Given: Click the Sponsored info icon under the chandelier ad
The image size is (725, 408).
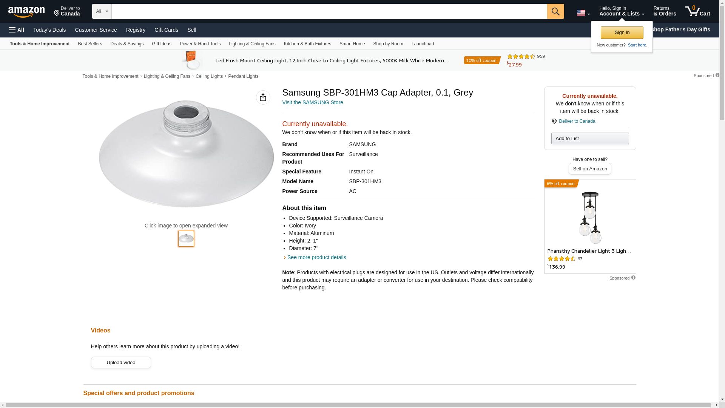Looking at the screenshot, I should [633, 278].
